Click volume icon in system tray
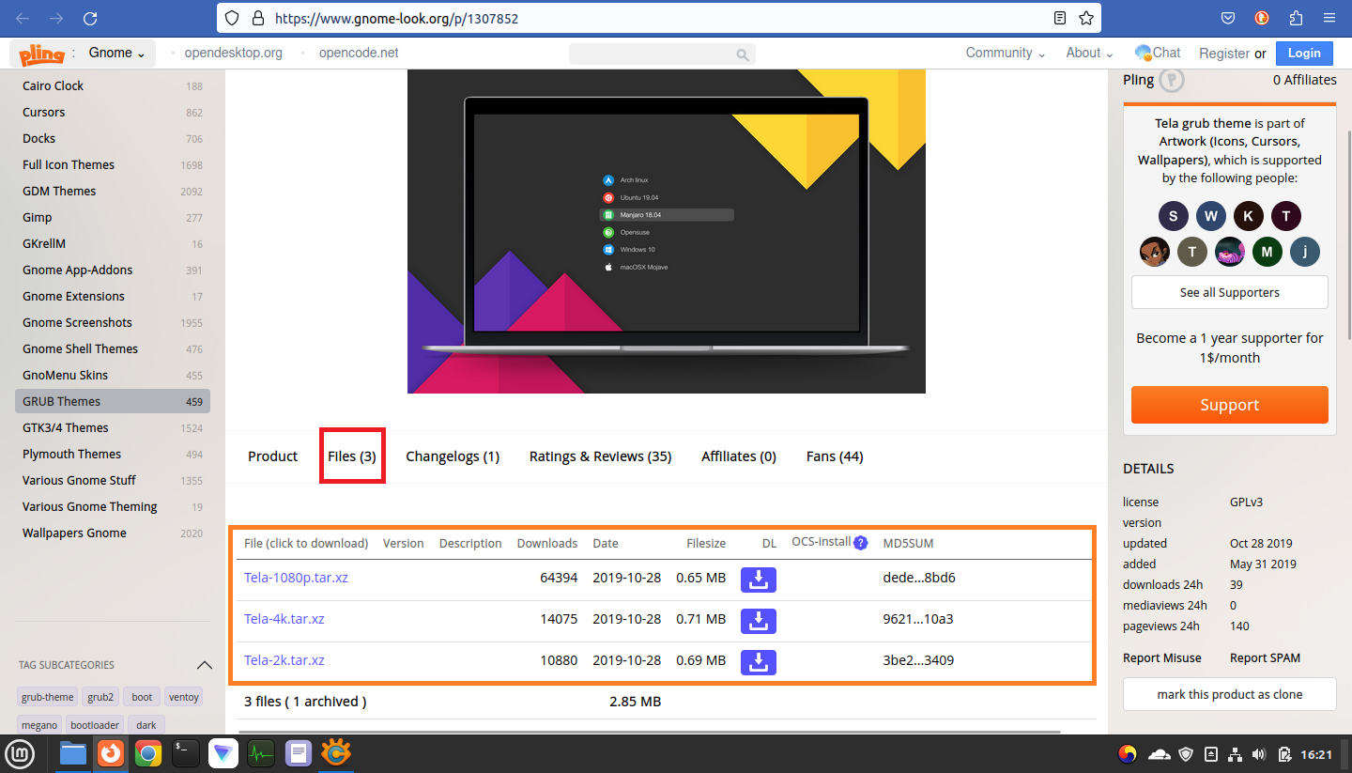The height and width of the screenshot is (773, 1352). [1259, 754]
